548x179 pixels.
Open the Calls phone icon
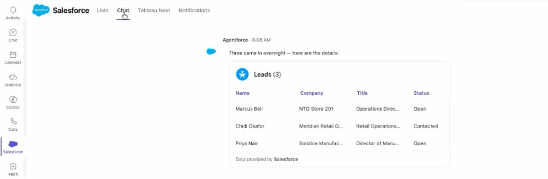13,125
